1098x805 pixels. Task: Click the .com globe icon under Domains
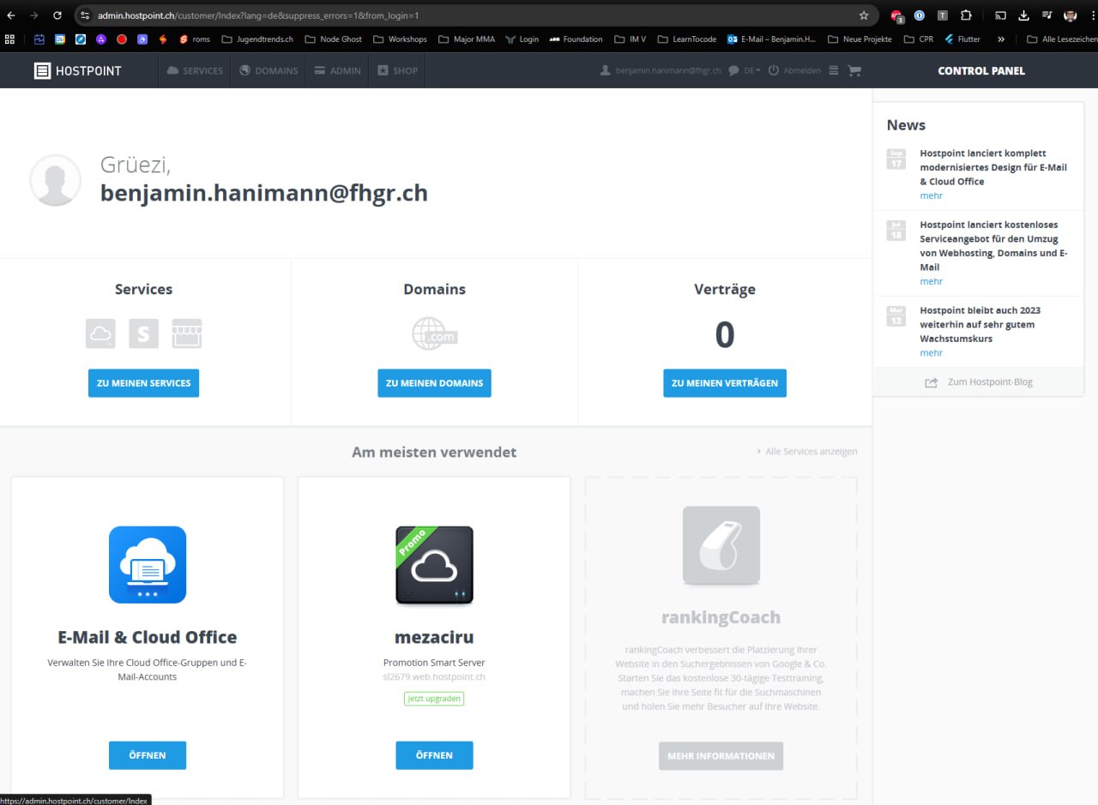point(434,333)
